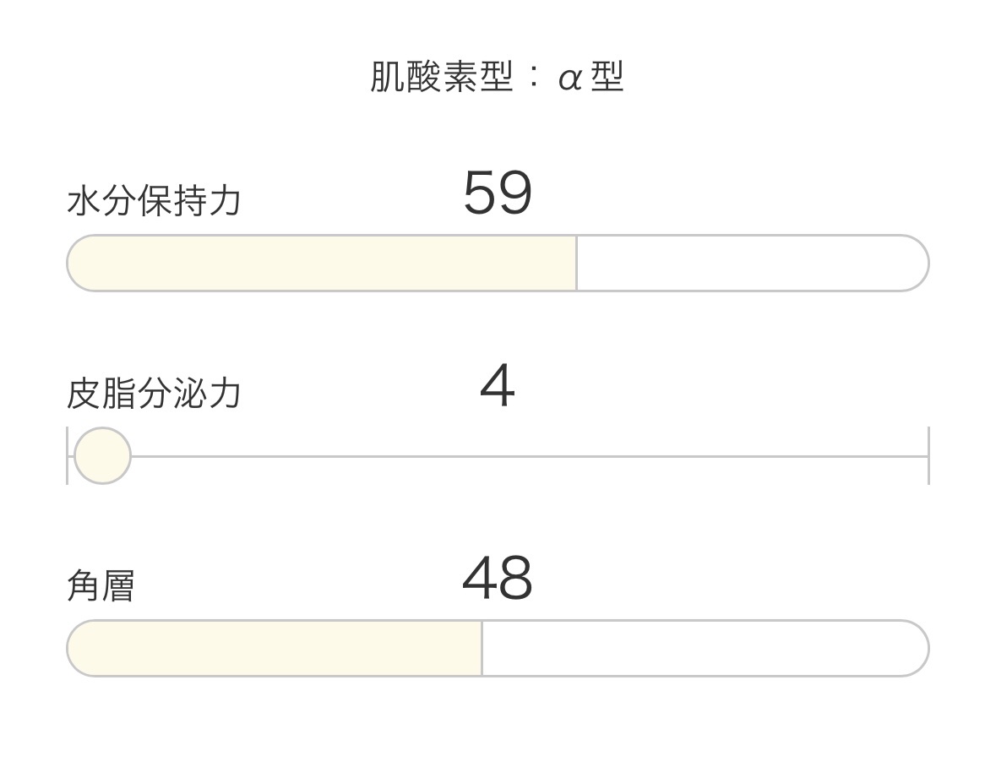The height and width of the screenshot is (767, 996).
Task: Click the 肌酸素型 title text
Action: coord(443,78)
